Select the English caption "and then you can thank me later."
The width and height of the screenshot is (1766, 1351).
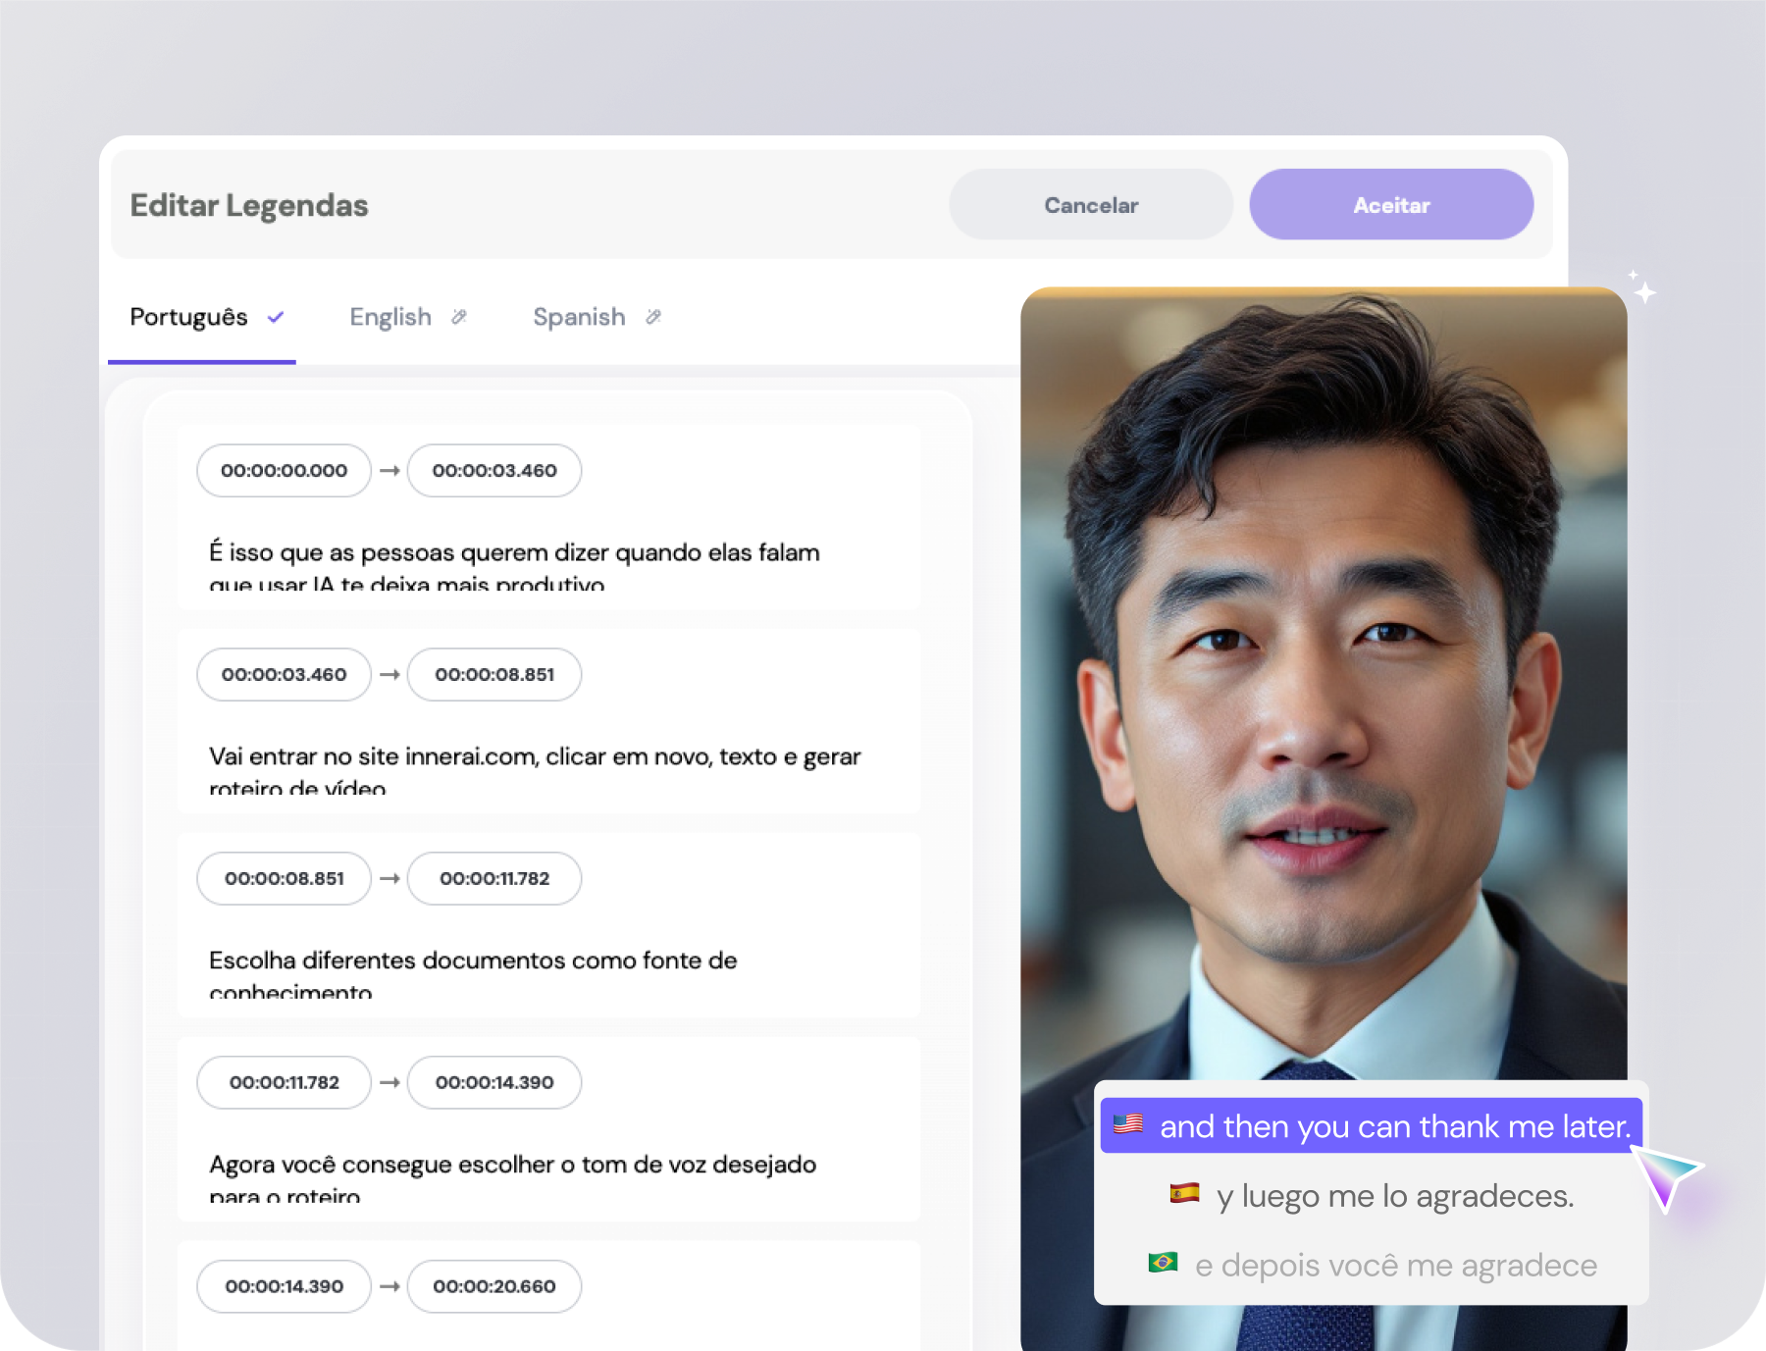(x=1372, y=1126)
